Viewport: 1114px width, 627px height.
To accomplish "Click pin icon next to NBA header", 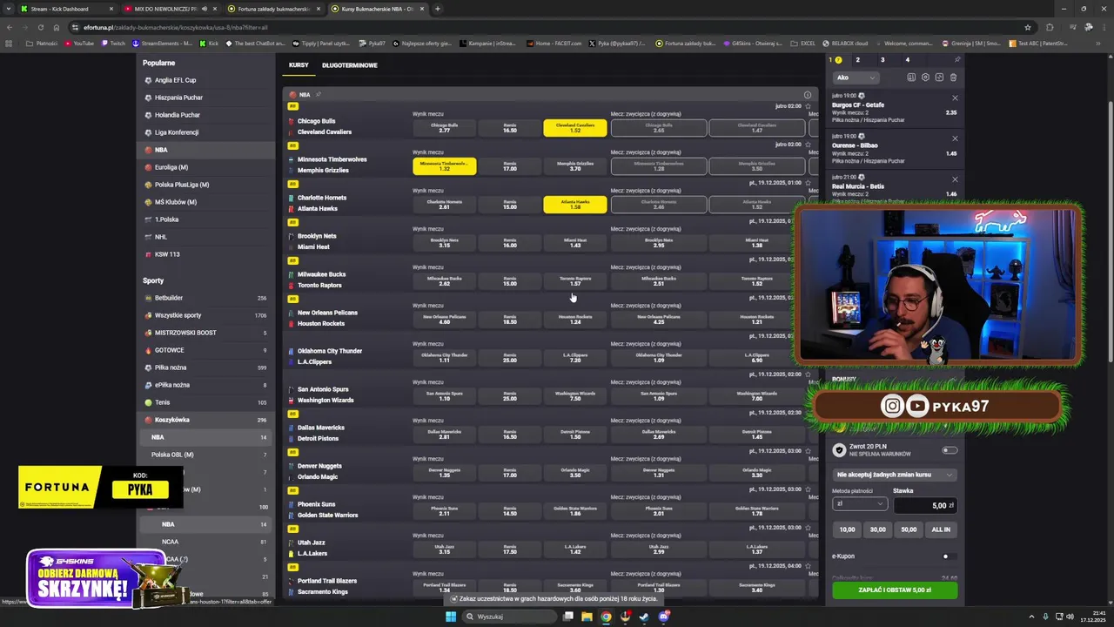I will tap(319, 94).
